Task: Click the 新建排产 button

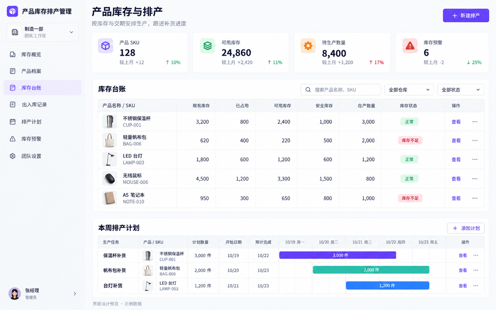Action: (x=466, y=15)
